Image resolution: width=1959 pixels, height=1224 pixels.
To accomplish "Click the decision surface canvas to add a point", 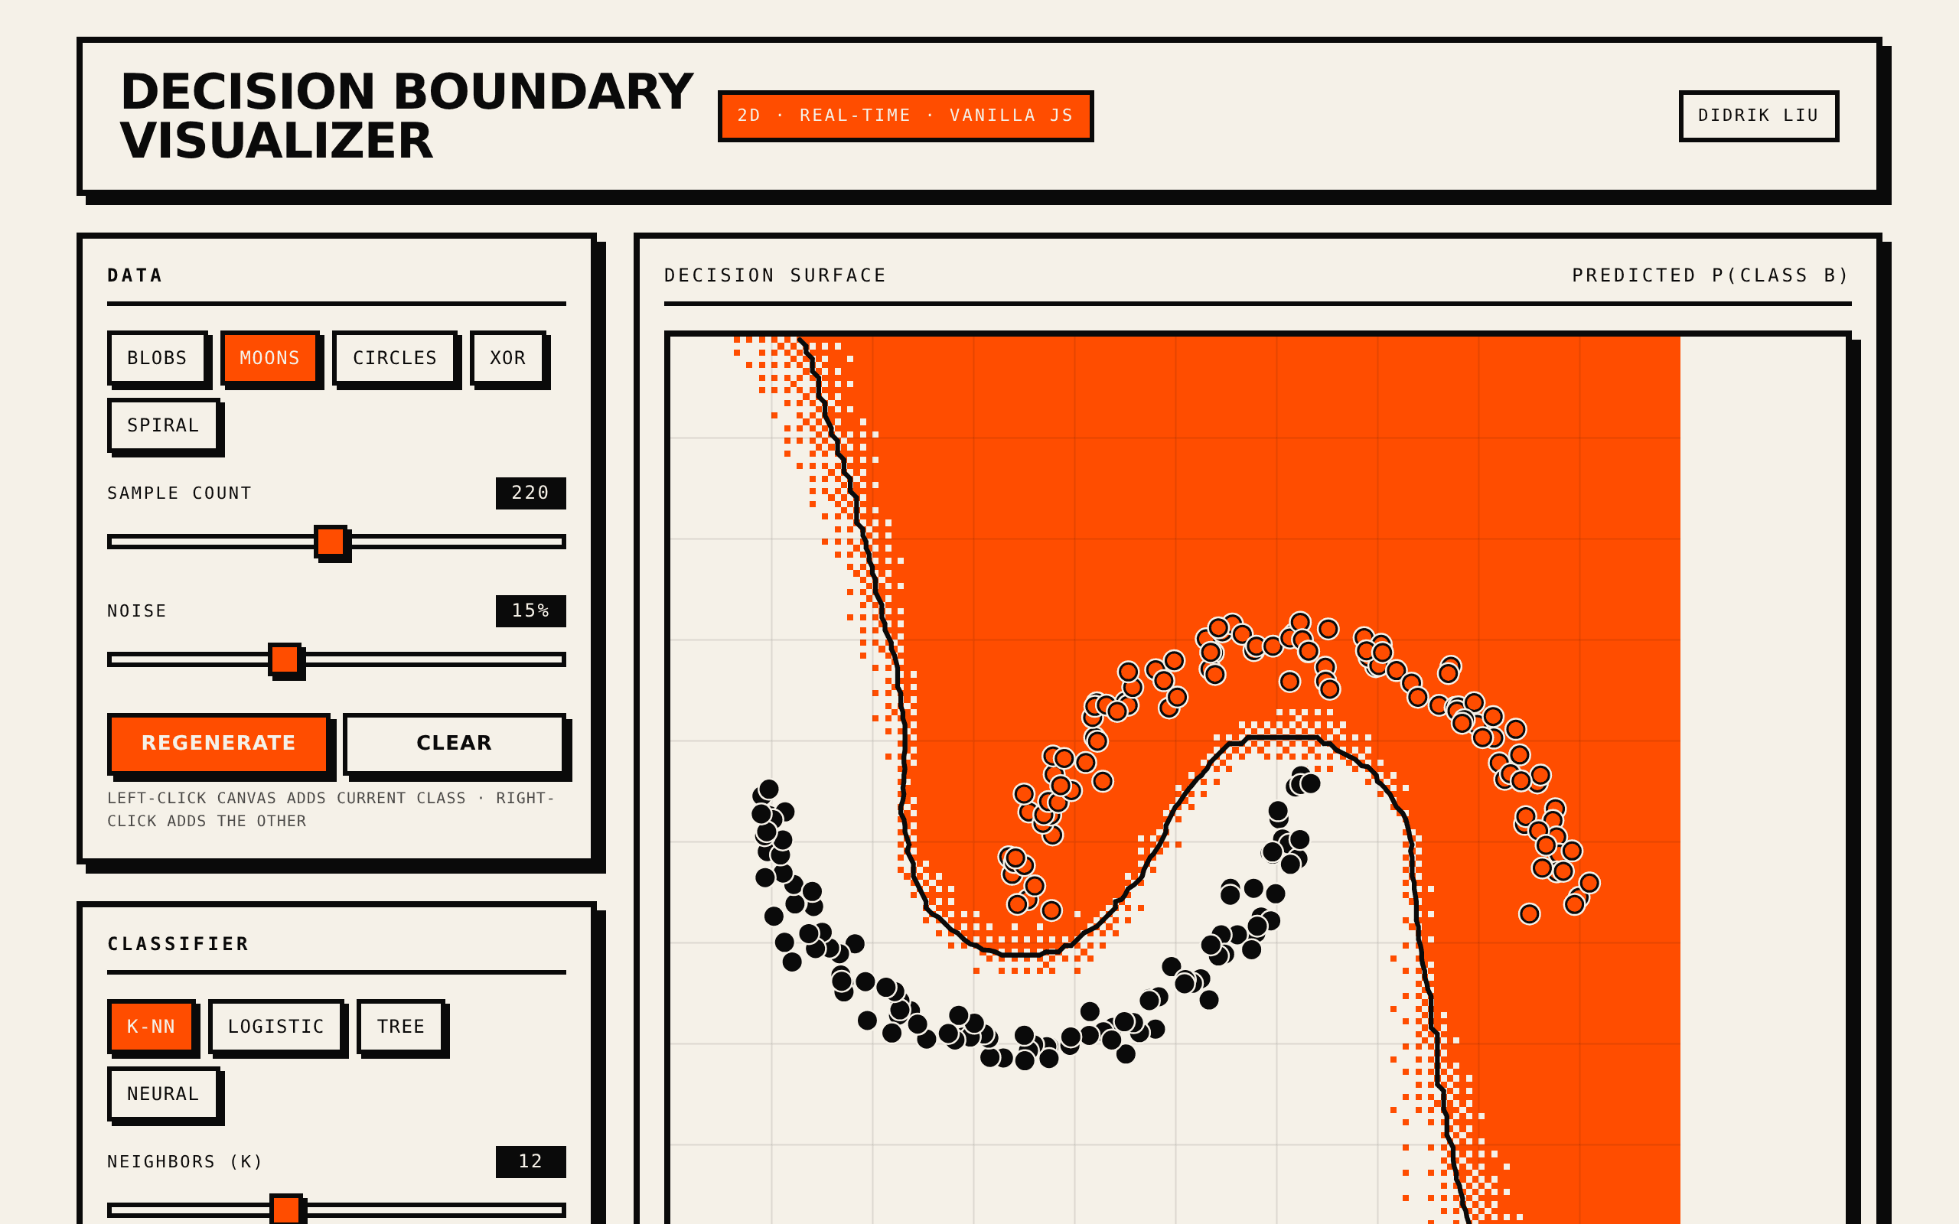I will pyautogui.click(x=1257, y=780).
